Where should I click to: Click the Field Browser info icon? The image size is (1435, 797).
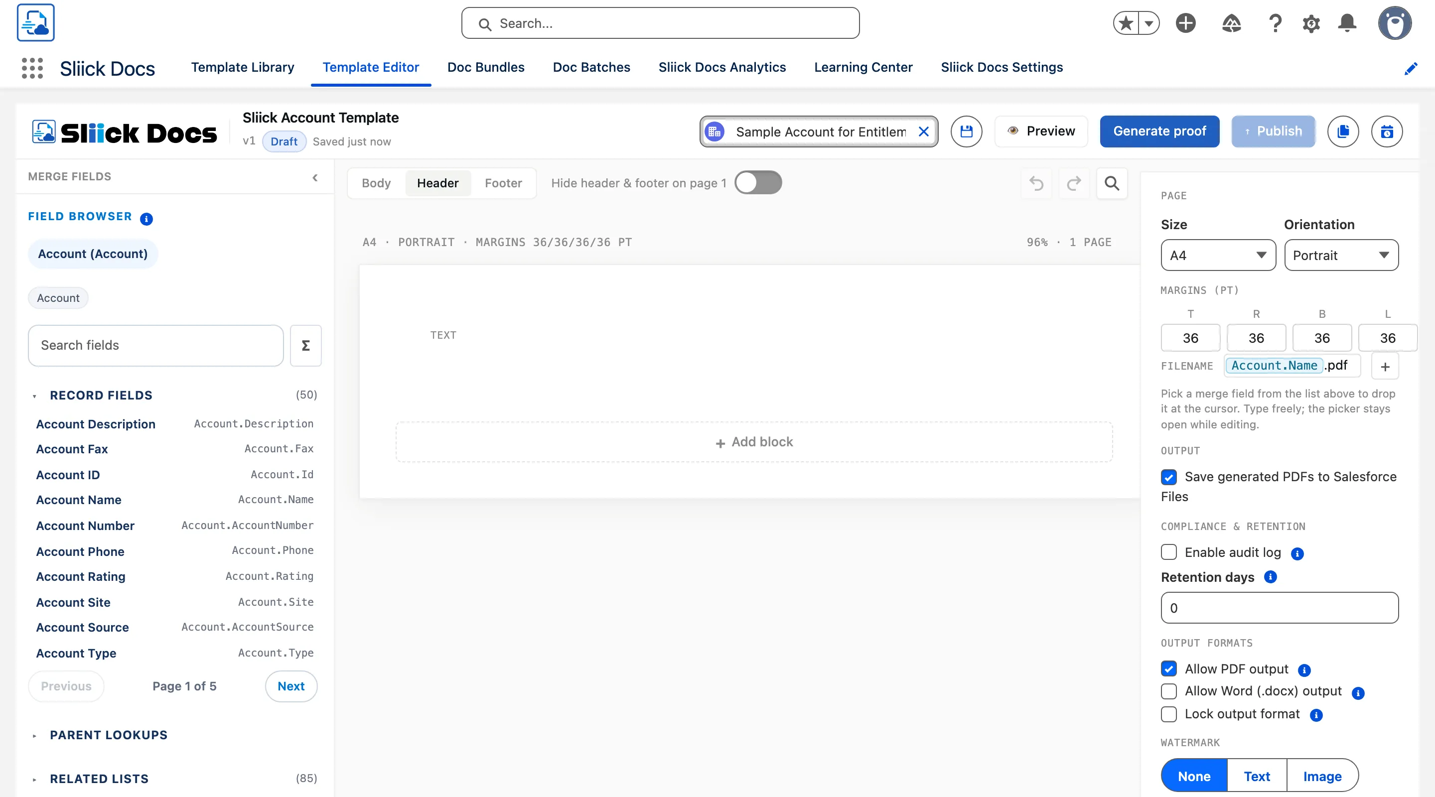pos(146,219)
